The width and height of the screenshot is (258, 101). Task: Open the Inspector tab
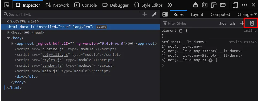[28, 5]
